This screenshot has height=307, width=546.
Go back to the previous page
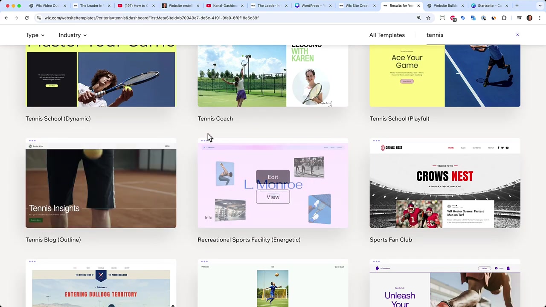tap(6, 18)
